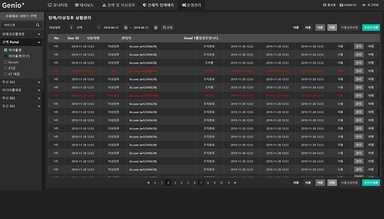Image resolution: width=384 pixels, height=219 pixels.
Task: Open the 선제적 장애예측 tab
Action: click(159, 5)
